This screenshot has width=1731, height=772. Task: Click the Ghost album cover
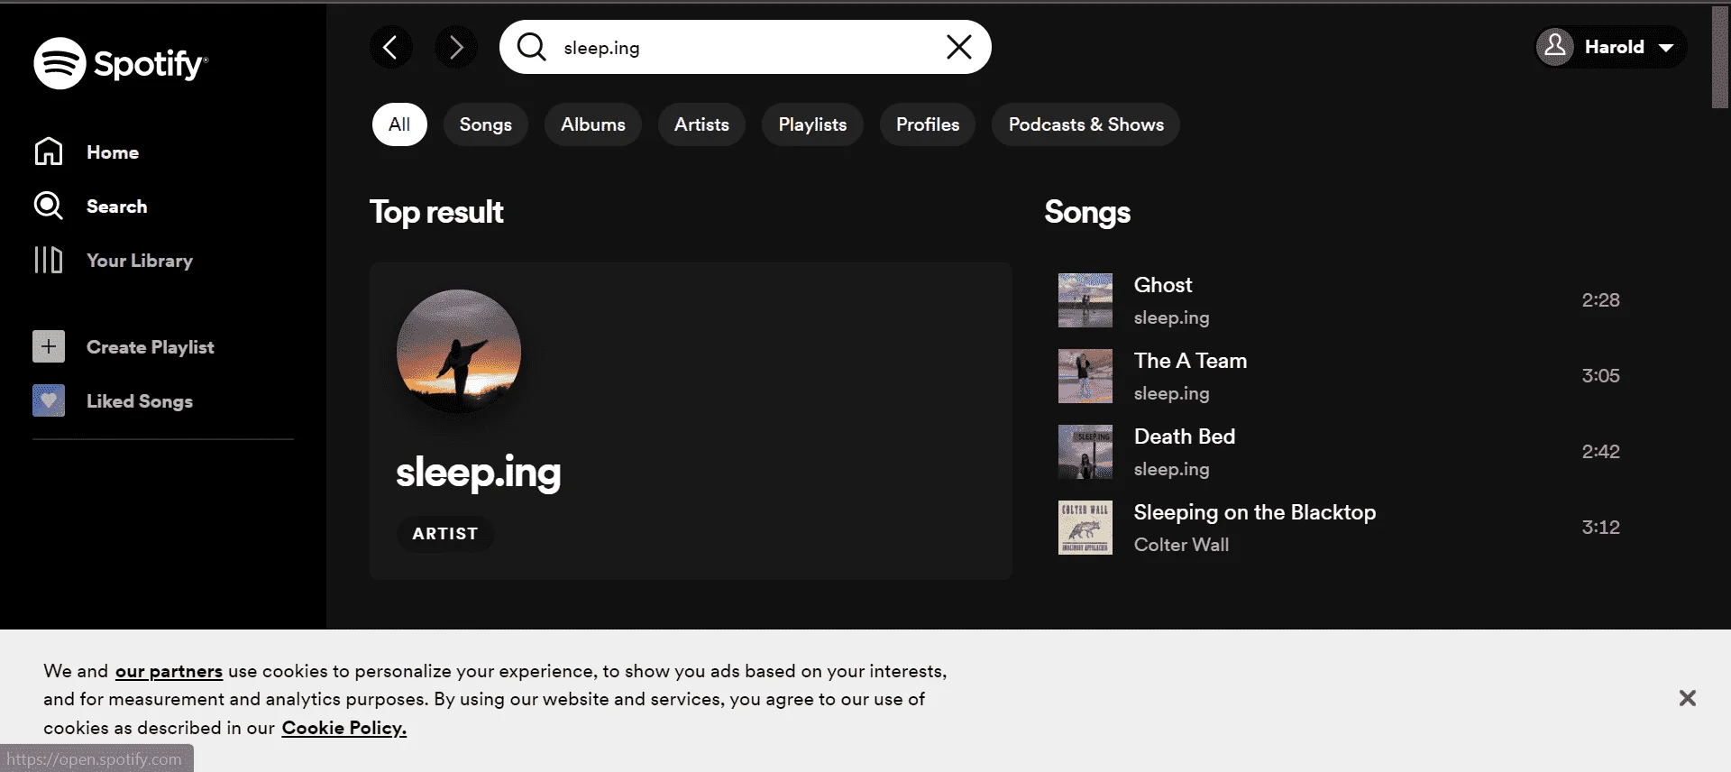1085,300
